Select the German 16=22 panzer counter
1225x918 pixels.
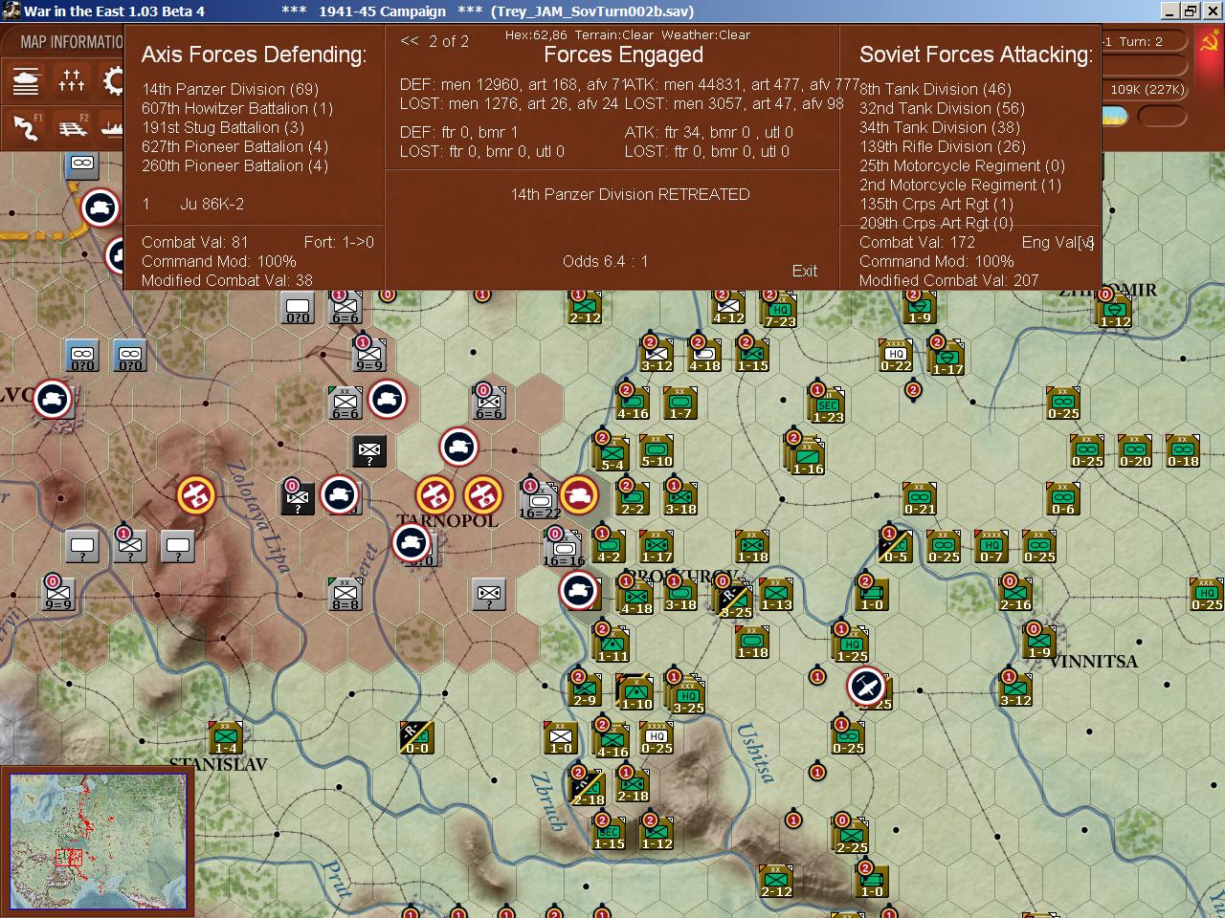[540, 501]
